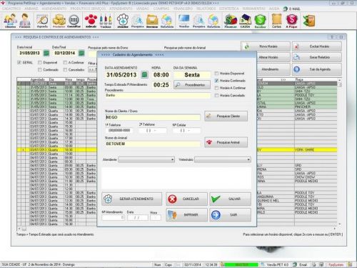Image resolution: width=357 pixels, height=268 pixels.
Task: Click the Receber green dollar icon
Action: point(260,21)
